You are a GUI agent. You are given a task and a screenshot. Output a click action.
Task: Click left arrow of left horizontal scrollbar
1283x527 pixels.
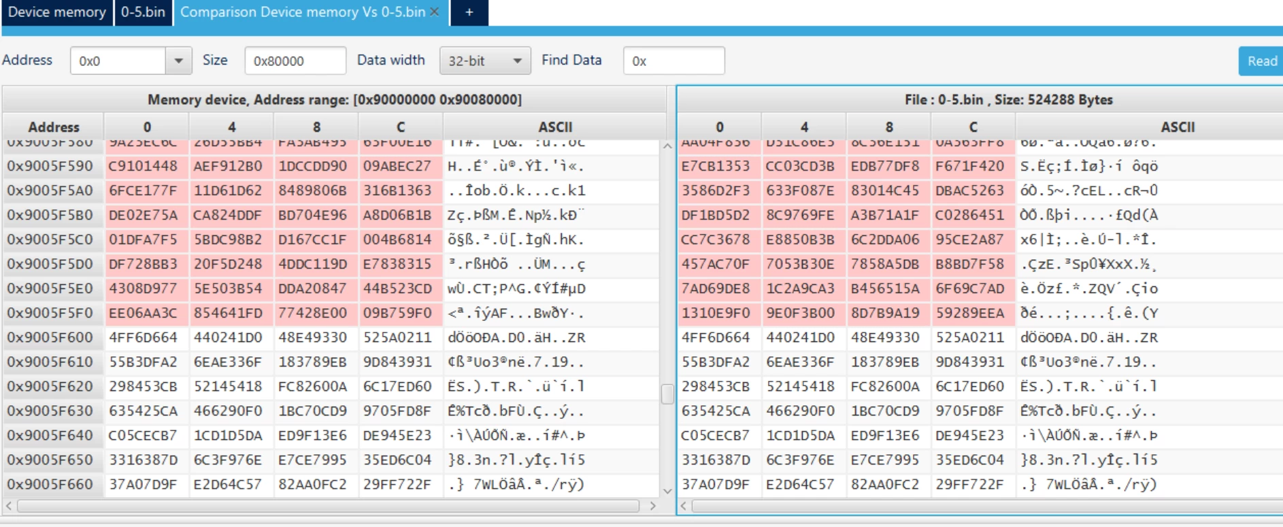tap(9, 506)
